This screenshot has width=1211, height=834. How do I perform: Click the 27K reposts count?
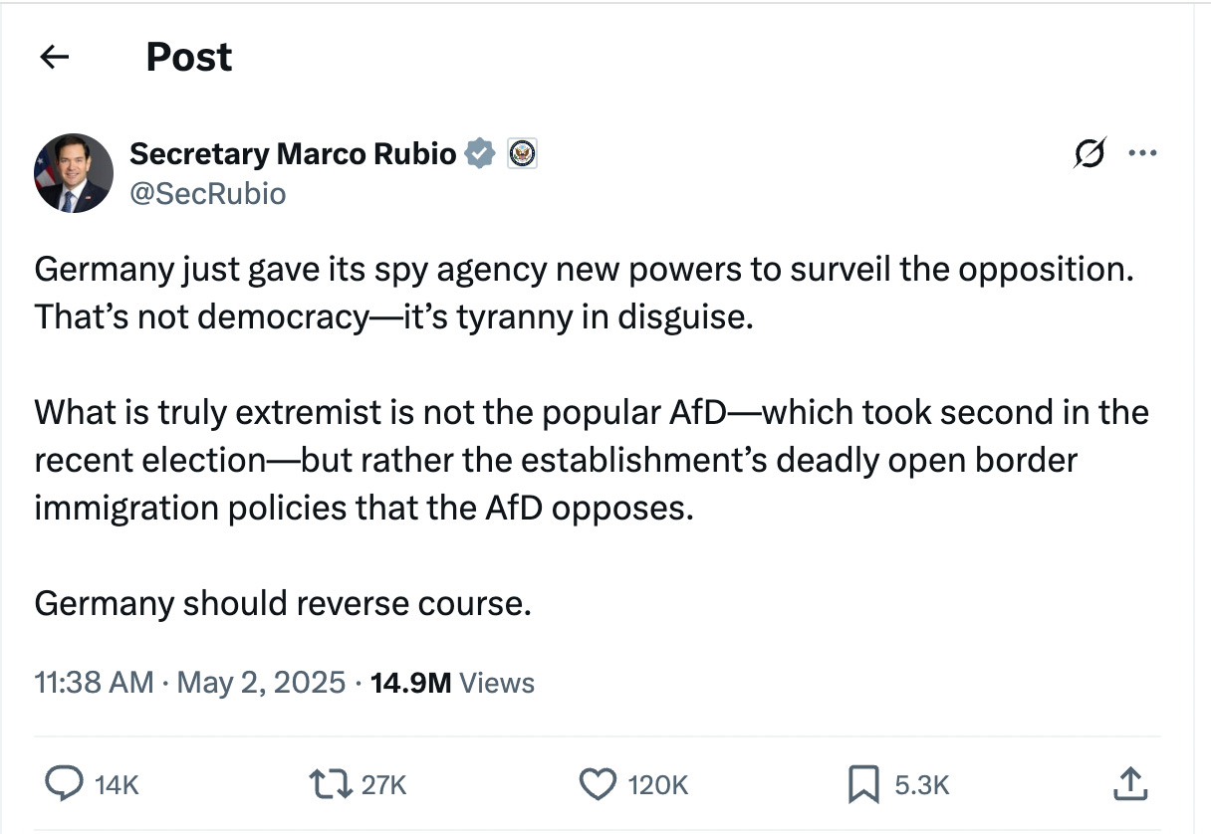coord(383,786)
